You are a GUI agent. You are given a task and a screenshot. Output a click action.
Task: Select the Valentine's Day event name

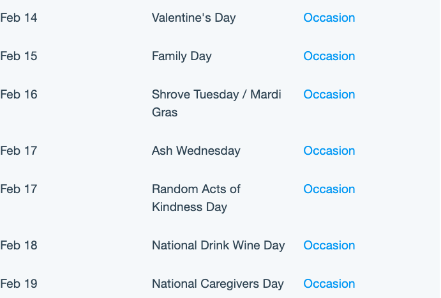194,18
